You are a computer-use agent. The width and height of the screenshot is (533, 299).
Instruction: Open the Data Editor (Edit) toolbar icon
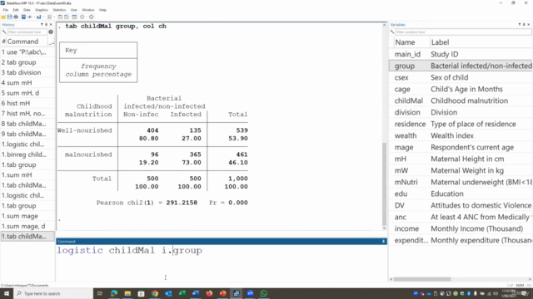60,17
